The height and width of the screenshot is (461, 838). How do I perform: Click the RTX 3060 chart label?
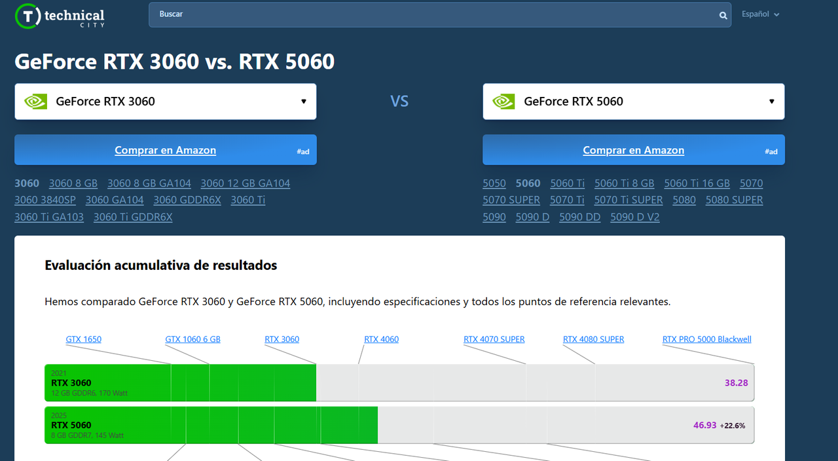point(282,339)
